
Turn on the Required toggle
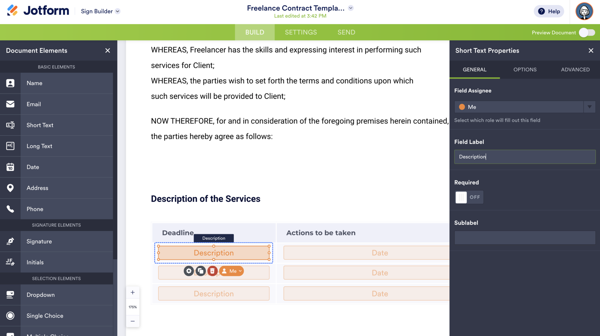pyautogui.click(x=469, y=197)
